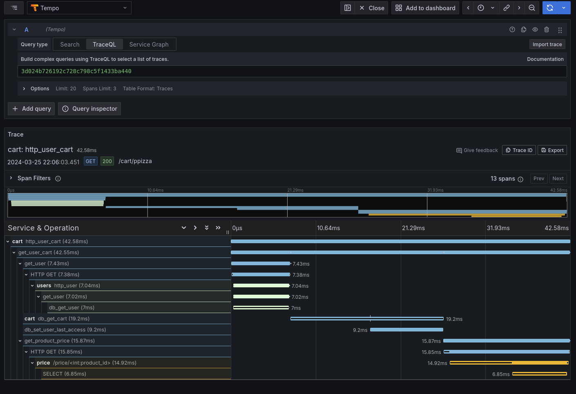Delete query A with trash icon
This screenshot has height=394, width=576.
(x=547, y=29)
